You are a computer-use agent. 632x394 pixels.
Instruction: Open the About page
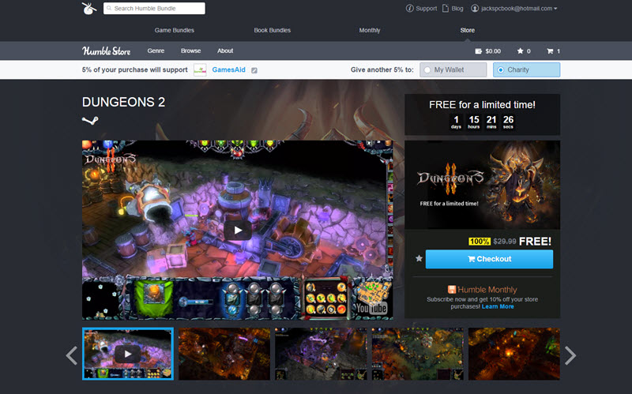tap(225, 51)
